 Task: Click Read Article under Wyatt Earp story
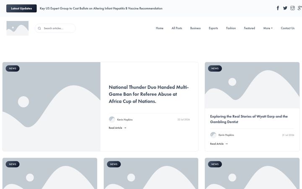(219, 144)
